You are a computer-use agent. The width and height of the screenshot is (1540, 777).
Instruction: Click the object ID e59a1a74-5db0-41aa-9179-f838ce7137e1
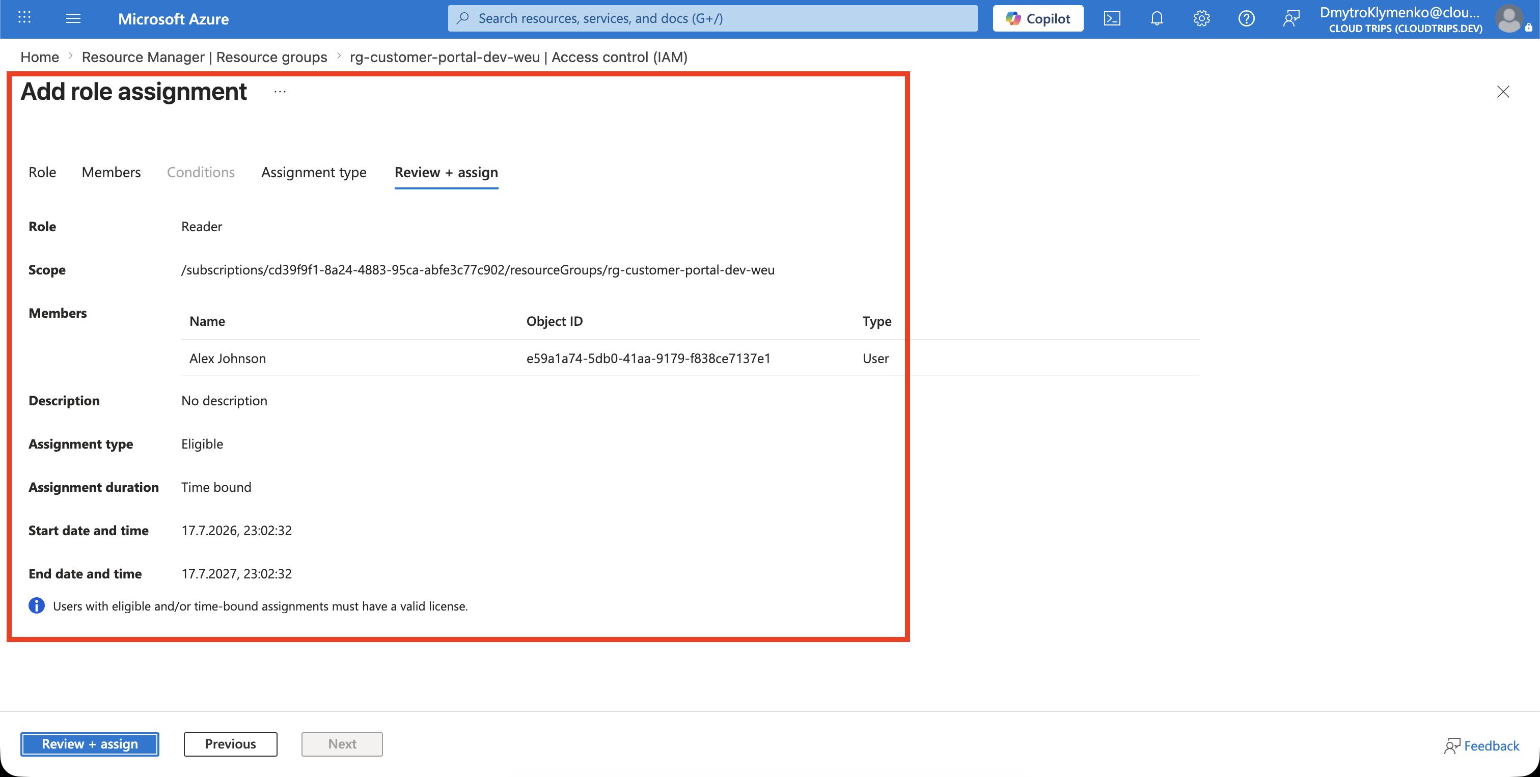click(648, 358)
